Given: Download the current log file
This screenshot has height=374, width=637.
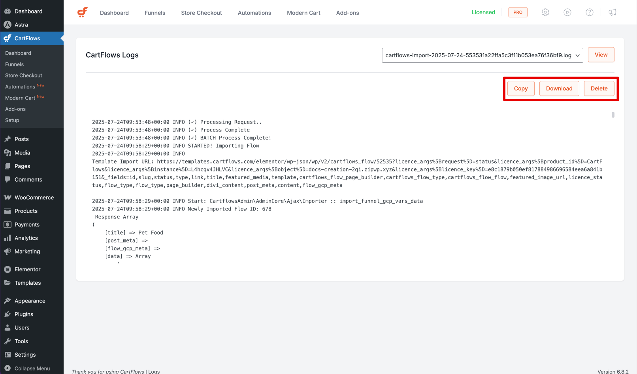Looking at the screenshot, I should click(x=559, y=88).
